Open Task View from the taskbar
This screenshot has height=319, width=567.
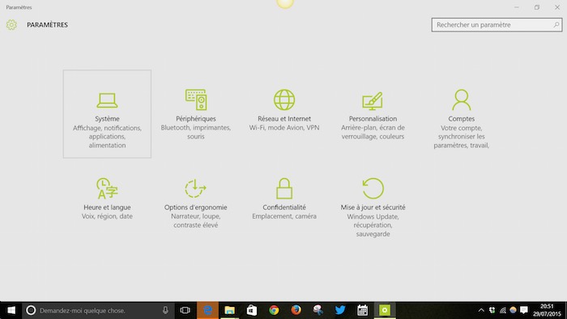click(185, 310)
